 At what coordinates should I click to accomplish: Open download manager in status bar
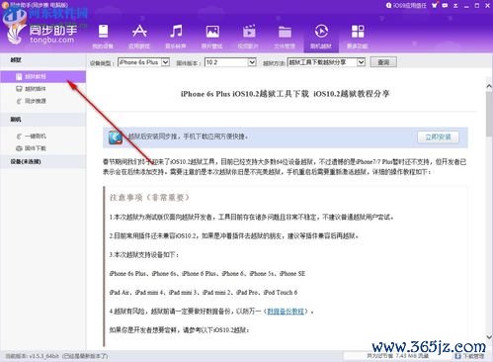[470, 356]
